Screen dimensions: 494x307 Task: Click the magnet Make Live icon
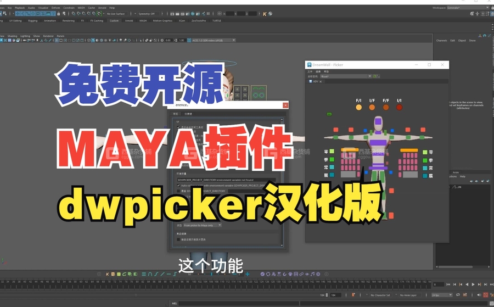point(99,14)
